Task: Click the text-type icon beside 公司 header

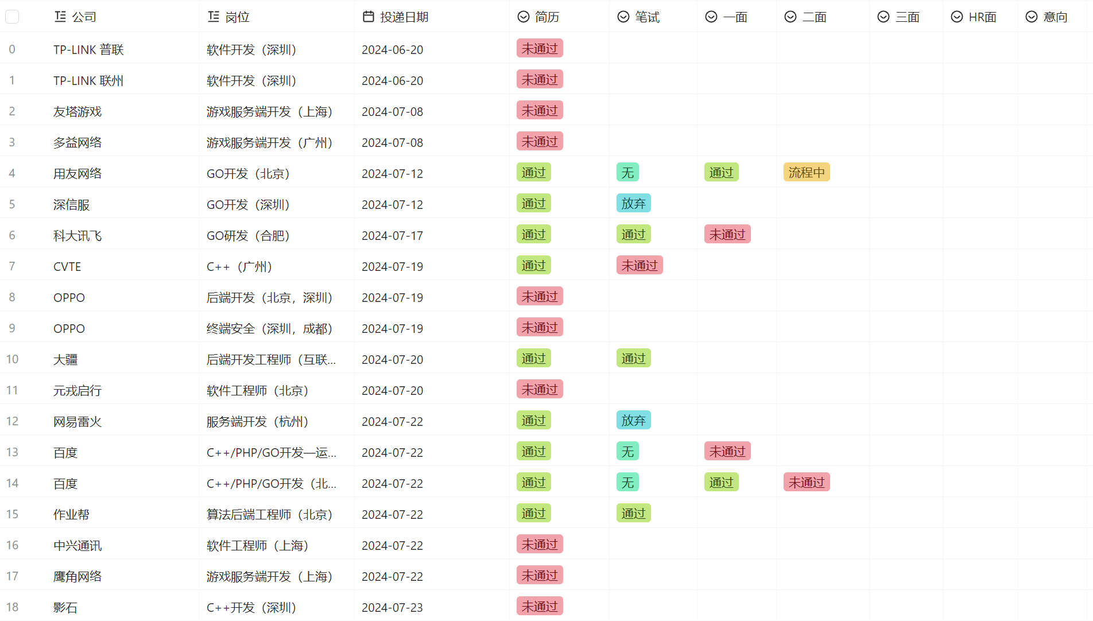Action: (x=60, y=17)
